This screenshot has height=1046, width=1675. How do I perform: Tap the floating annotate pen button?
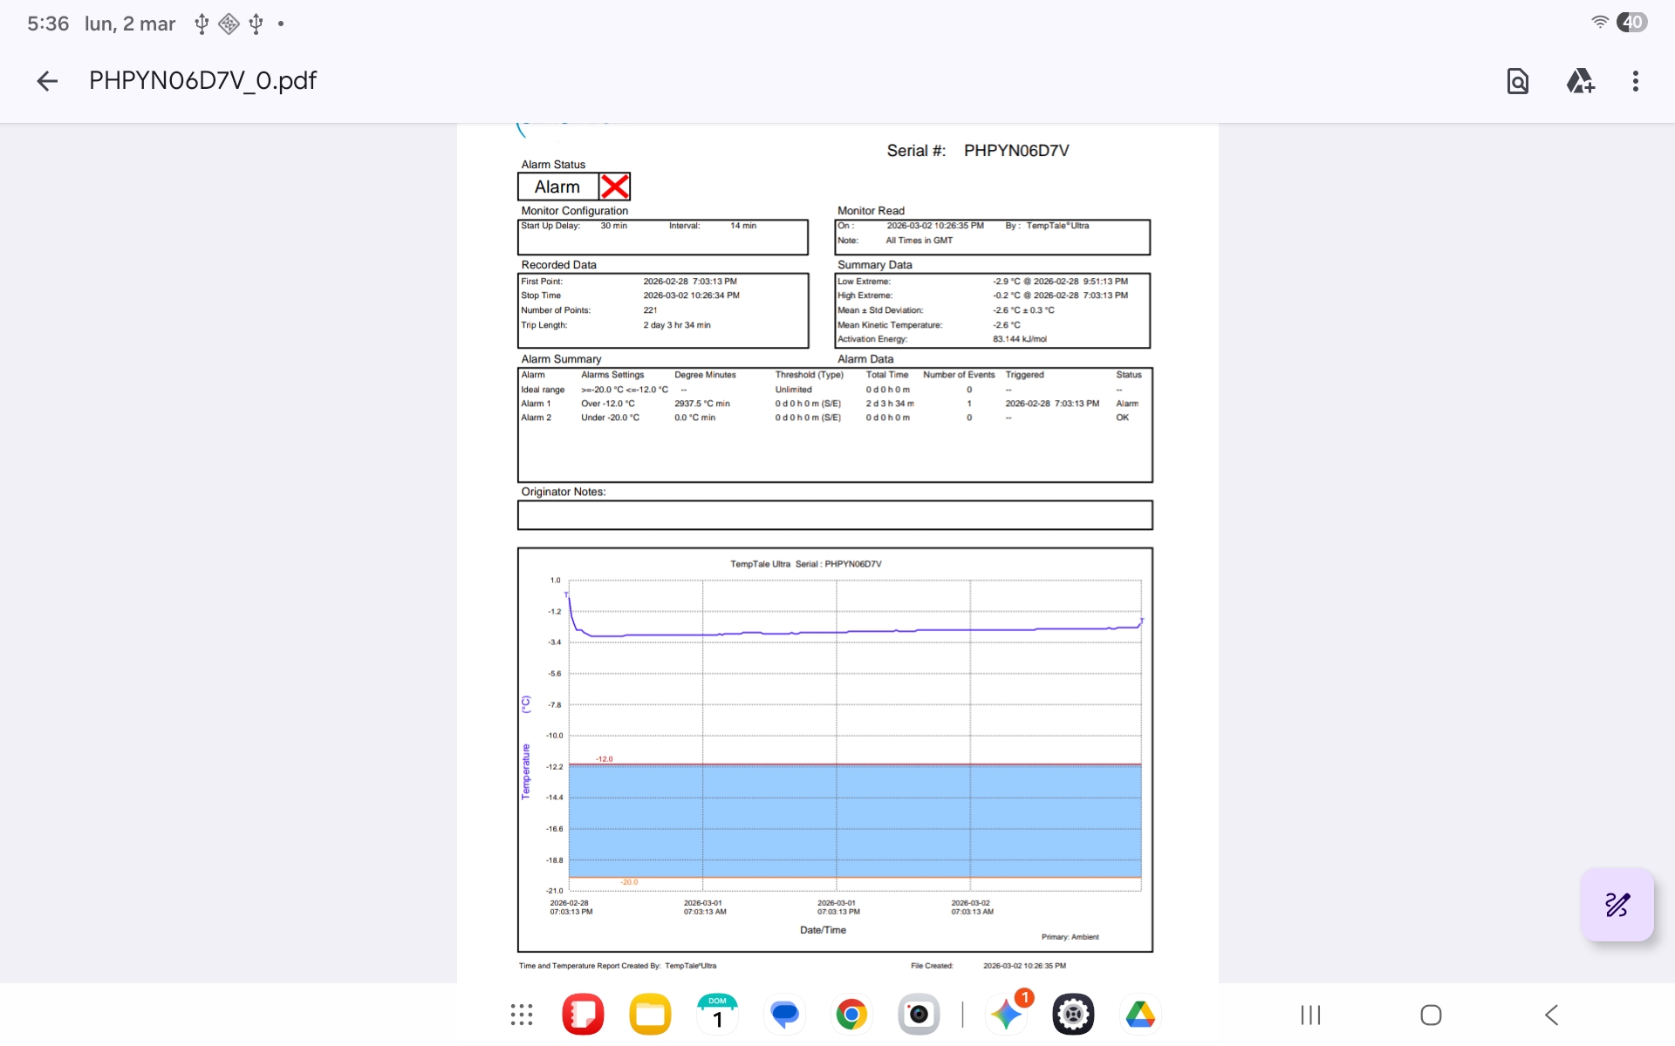[1617, 905]
